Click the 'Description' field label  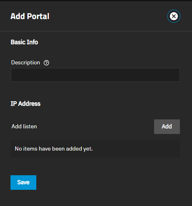[25, 63]
